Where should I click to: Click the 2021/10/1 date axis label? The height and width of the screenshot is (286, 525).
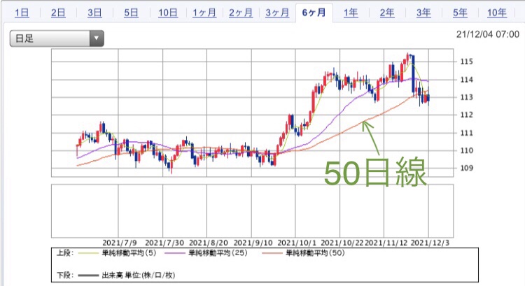tap(297, 243)
